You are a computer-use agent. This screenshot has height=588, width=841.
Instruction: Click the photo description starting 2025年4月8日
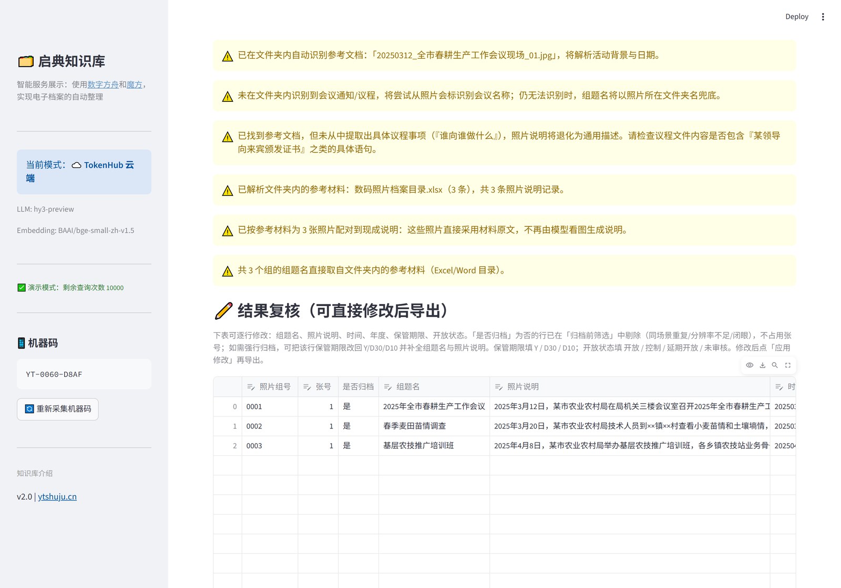click(630, 446)
